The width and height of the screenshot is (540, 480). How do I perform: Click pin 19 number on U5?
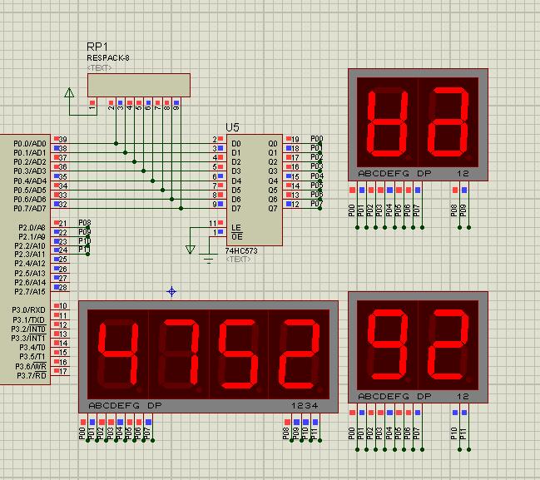tap(295, 140)
